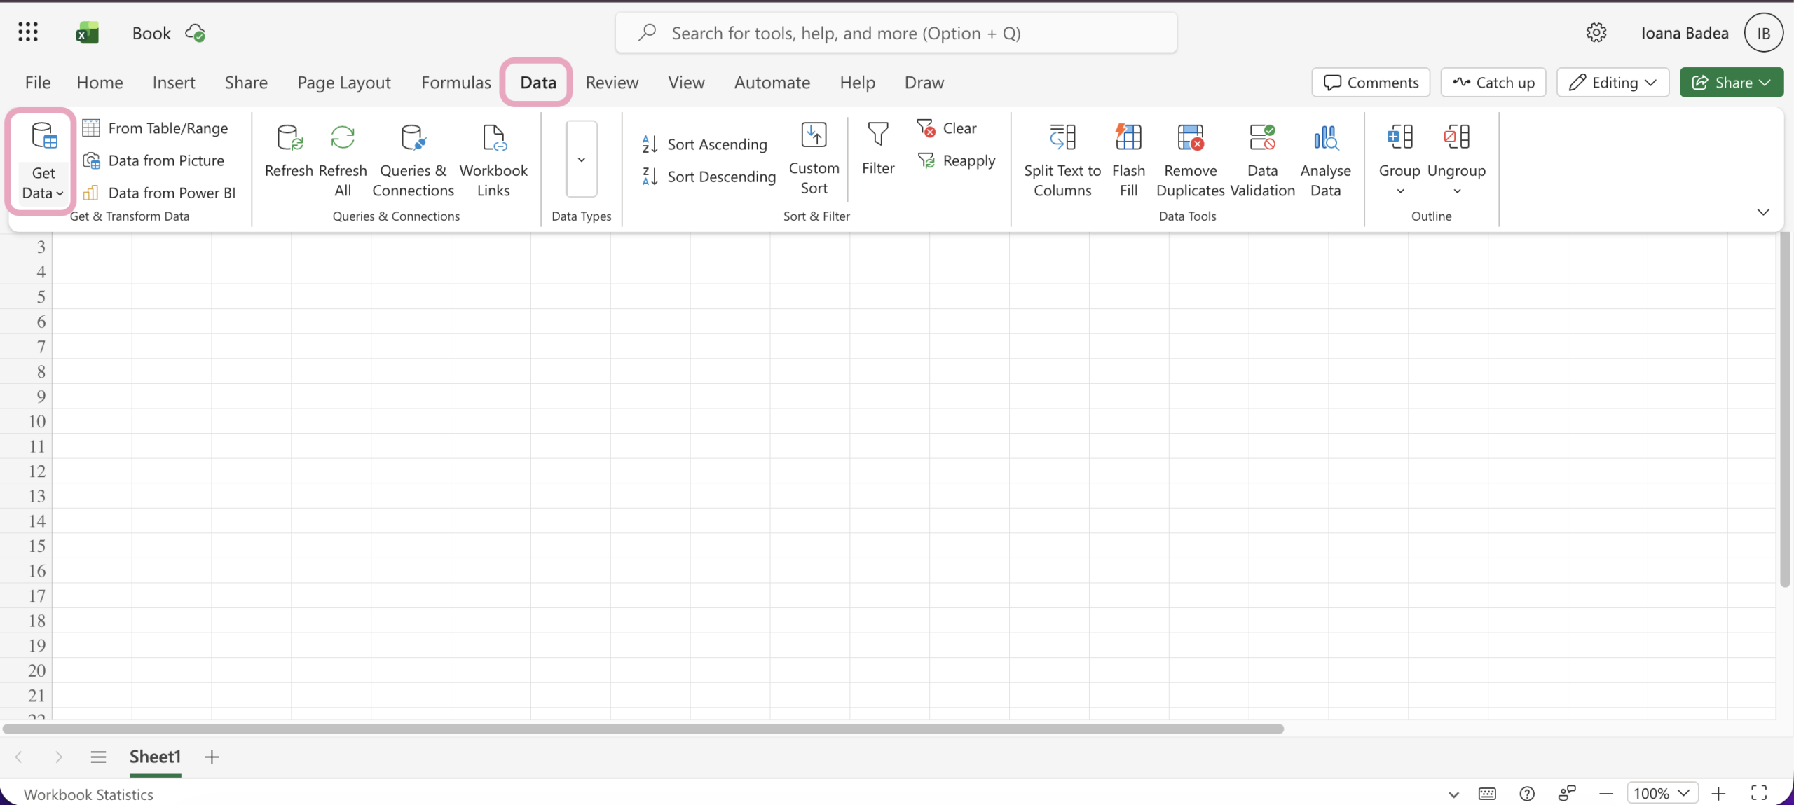This screenshot has height=805, width=1794.
Task: Click the Workbook Links icon
Action: [493, 138]
